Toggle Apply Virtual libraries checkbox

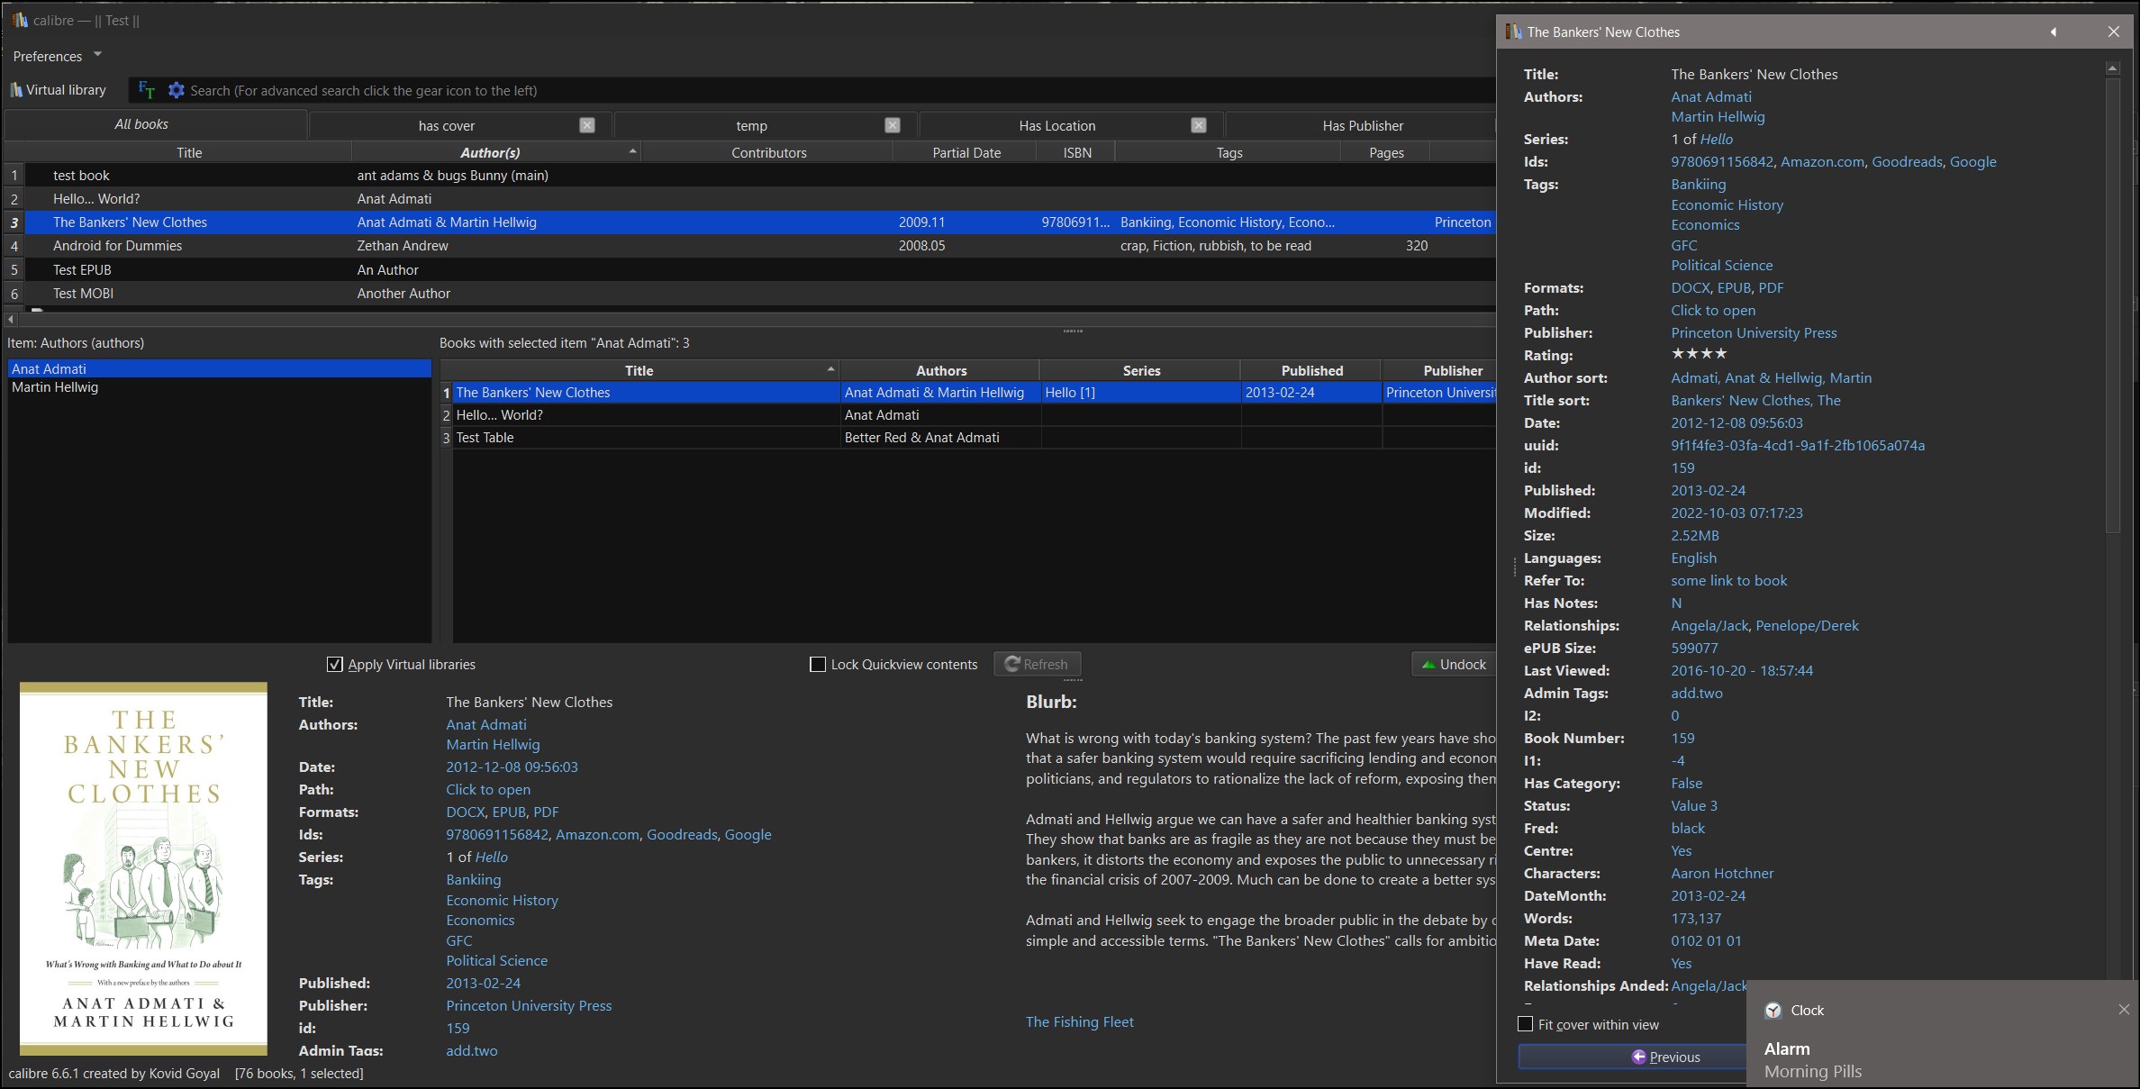click(335, 665)
